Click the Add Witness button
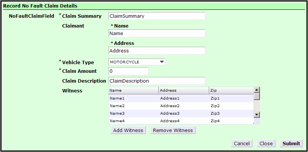This screenshot has width=308, height=152. click(x=128, y=130)
